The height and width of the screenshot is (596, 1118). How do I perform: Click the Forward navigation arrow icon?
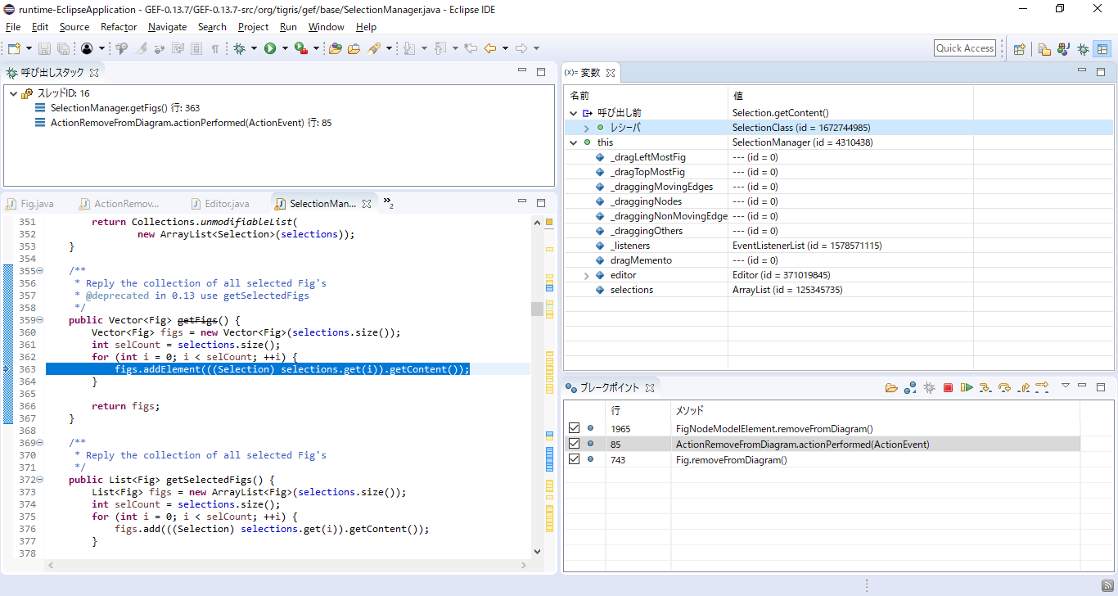[x=521, y=48]
